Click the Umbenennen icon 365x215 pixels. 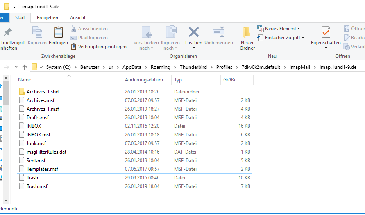coord(218,33)
